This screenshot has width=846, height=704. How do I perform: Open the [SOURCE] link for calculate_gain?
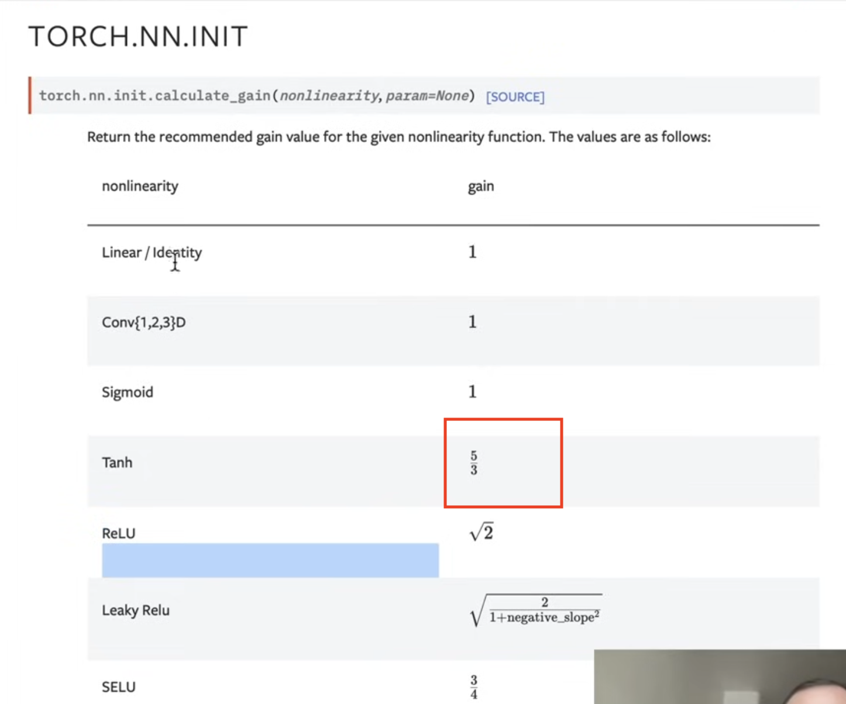click(x=515, y=96)
